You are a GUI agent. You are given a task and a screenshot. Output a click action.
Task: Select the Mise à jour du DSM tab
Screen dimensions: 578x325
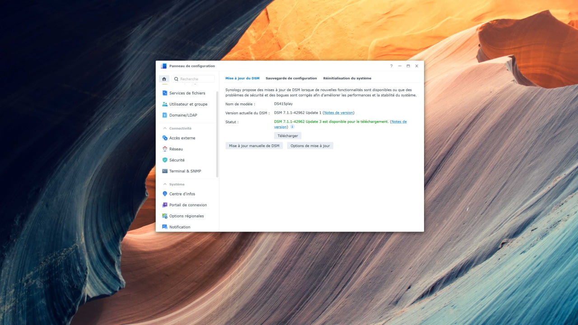pyautogui.click(x=242, y=79)
